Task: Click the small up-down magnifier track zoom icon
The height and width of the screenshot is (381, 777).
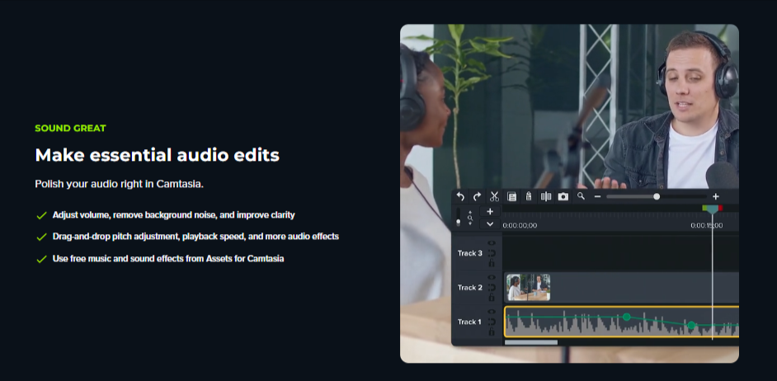Action: tap(470, 218)
